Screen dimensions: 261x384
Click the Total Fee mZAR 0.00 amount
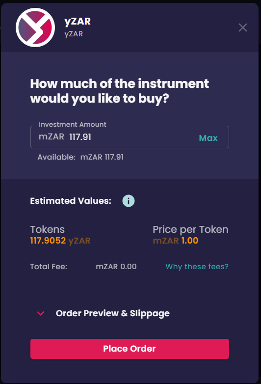[x=116, y=267]
